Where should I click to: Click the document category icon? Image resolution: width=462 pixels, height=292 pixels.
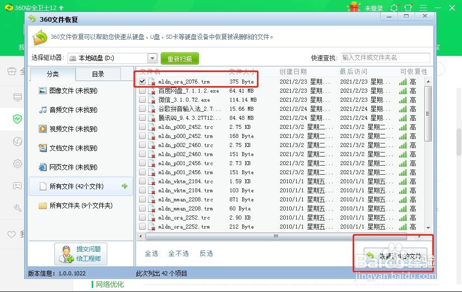pos(43,148)
